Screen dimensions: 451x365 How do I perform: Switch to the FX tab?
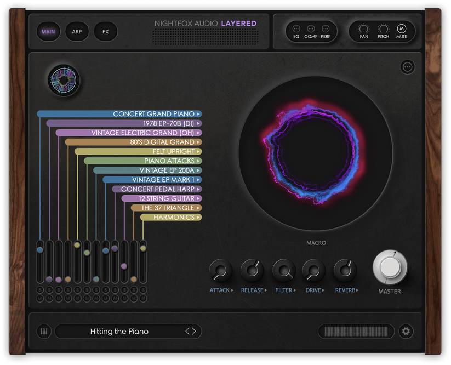105,31
